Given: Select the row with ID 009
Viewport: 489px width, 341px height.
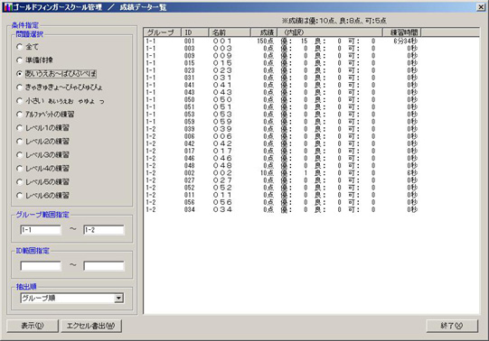Looking at the screenshot, I should [282, 56].
